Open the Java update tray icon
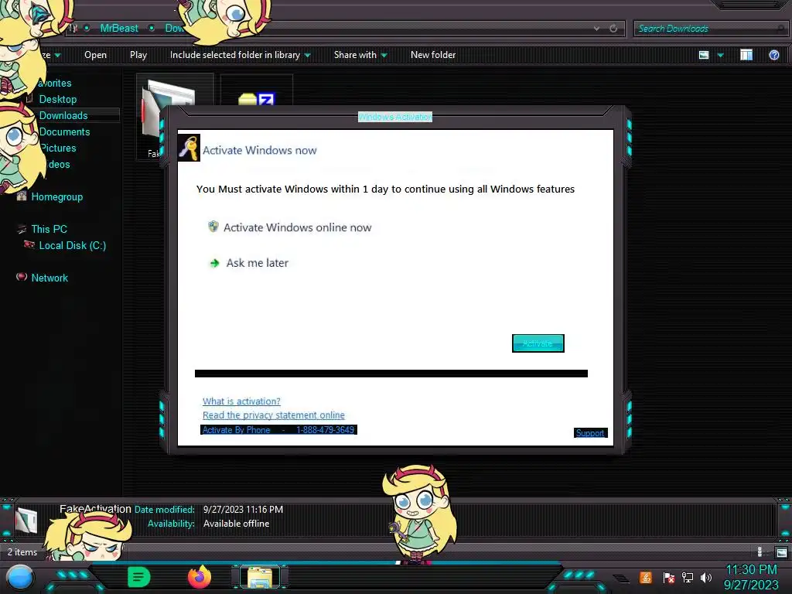 [x=645, y=577]
